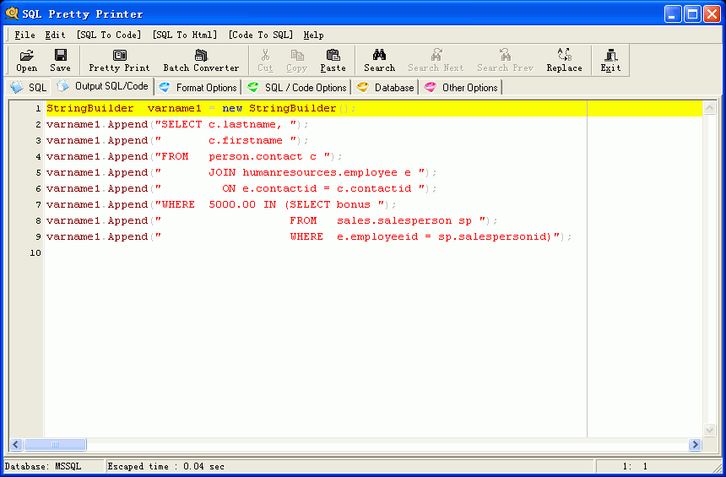Click the Search Prev icon

click(x=505, y=60)
